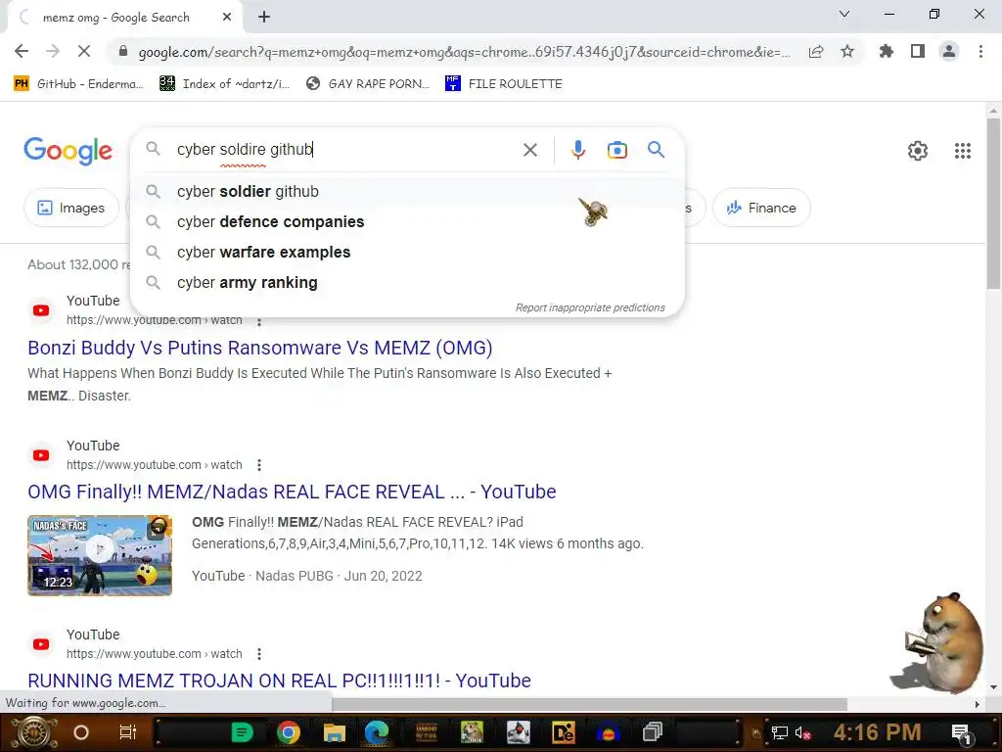The width and height of the screenshot is (1002, 752).
Task: Start voice search with the microphone
Action: point(577,150)
